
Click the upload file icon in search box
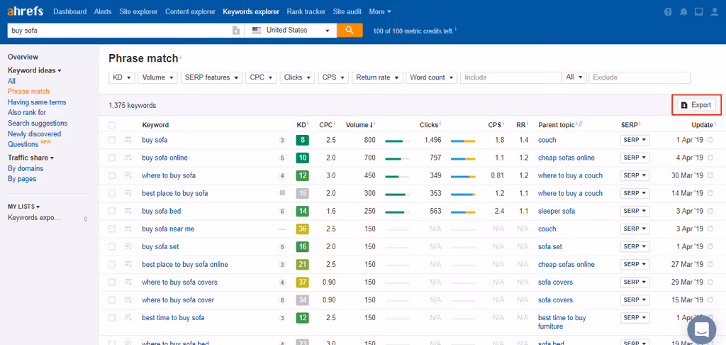click(x=236, y=31)
